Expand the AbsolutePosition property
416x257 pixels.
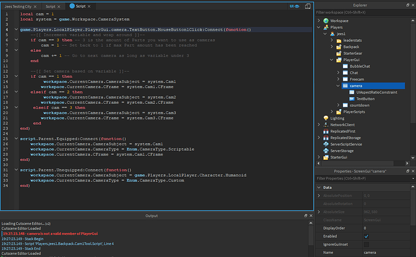click(319, 195)
